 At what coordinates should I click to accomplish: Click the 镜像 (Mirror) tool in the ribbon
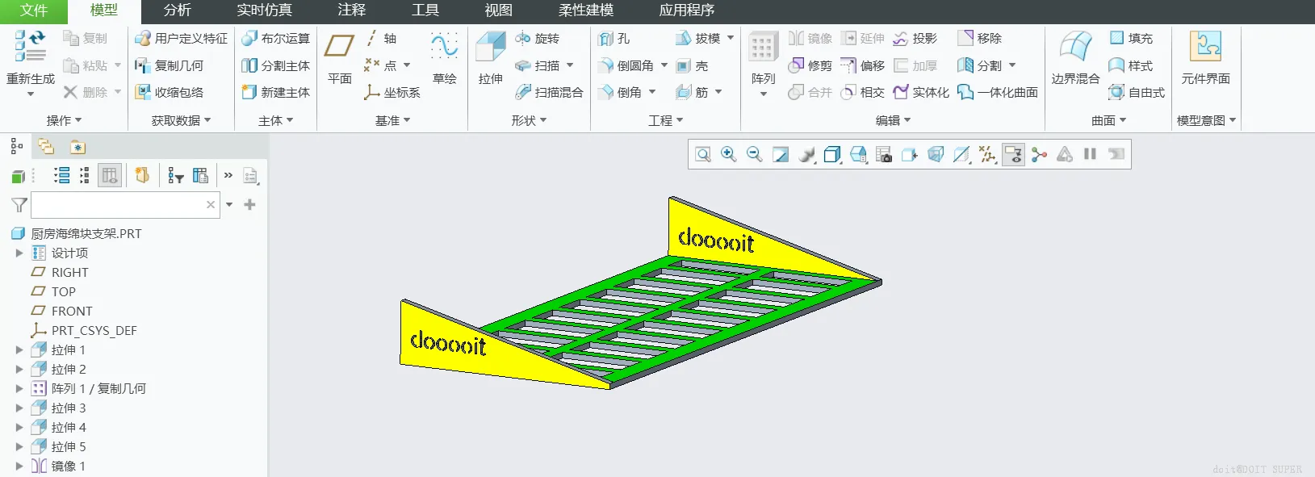point(810,38)
